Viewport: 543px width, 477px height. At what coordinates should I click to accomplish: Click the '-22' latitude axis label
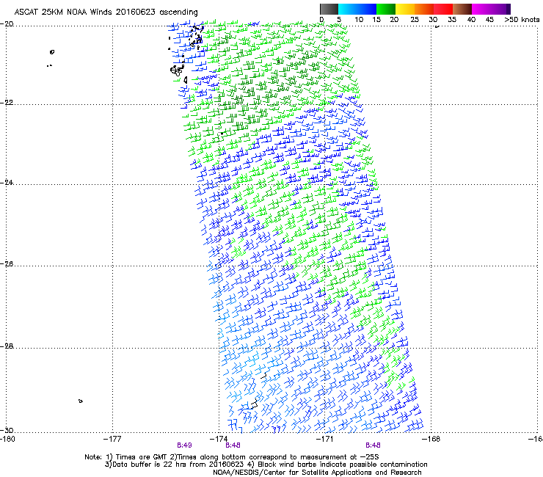click(7, 103)
